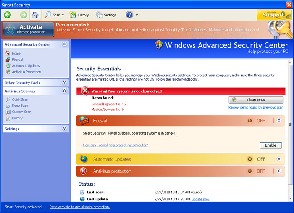
Task: Click the sidebar Automatic Updates icon
Action: (8, 66)
